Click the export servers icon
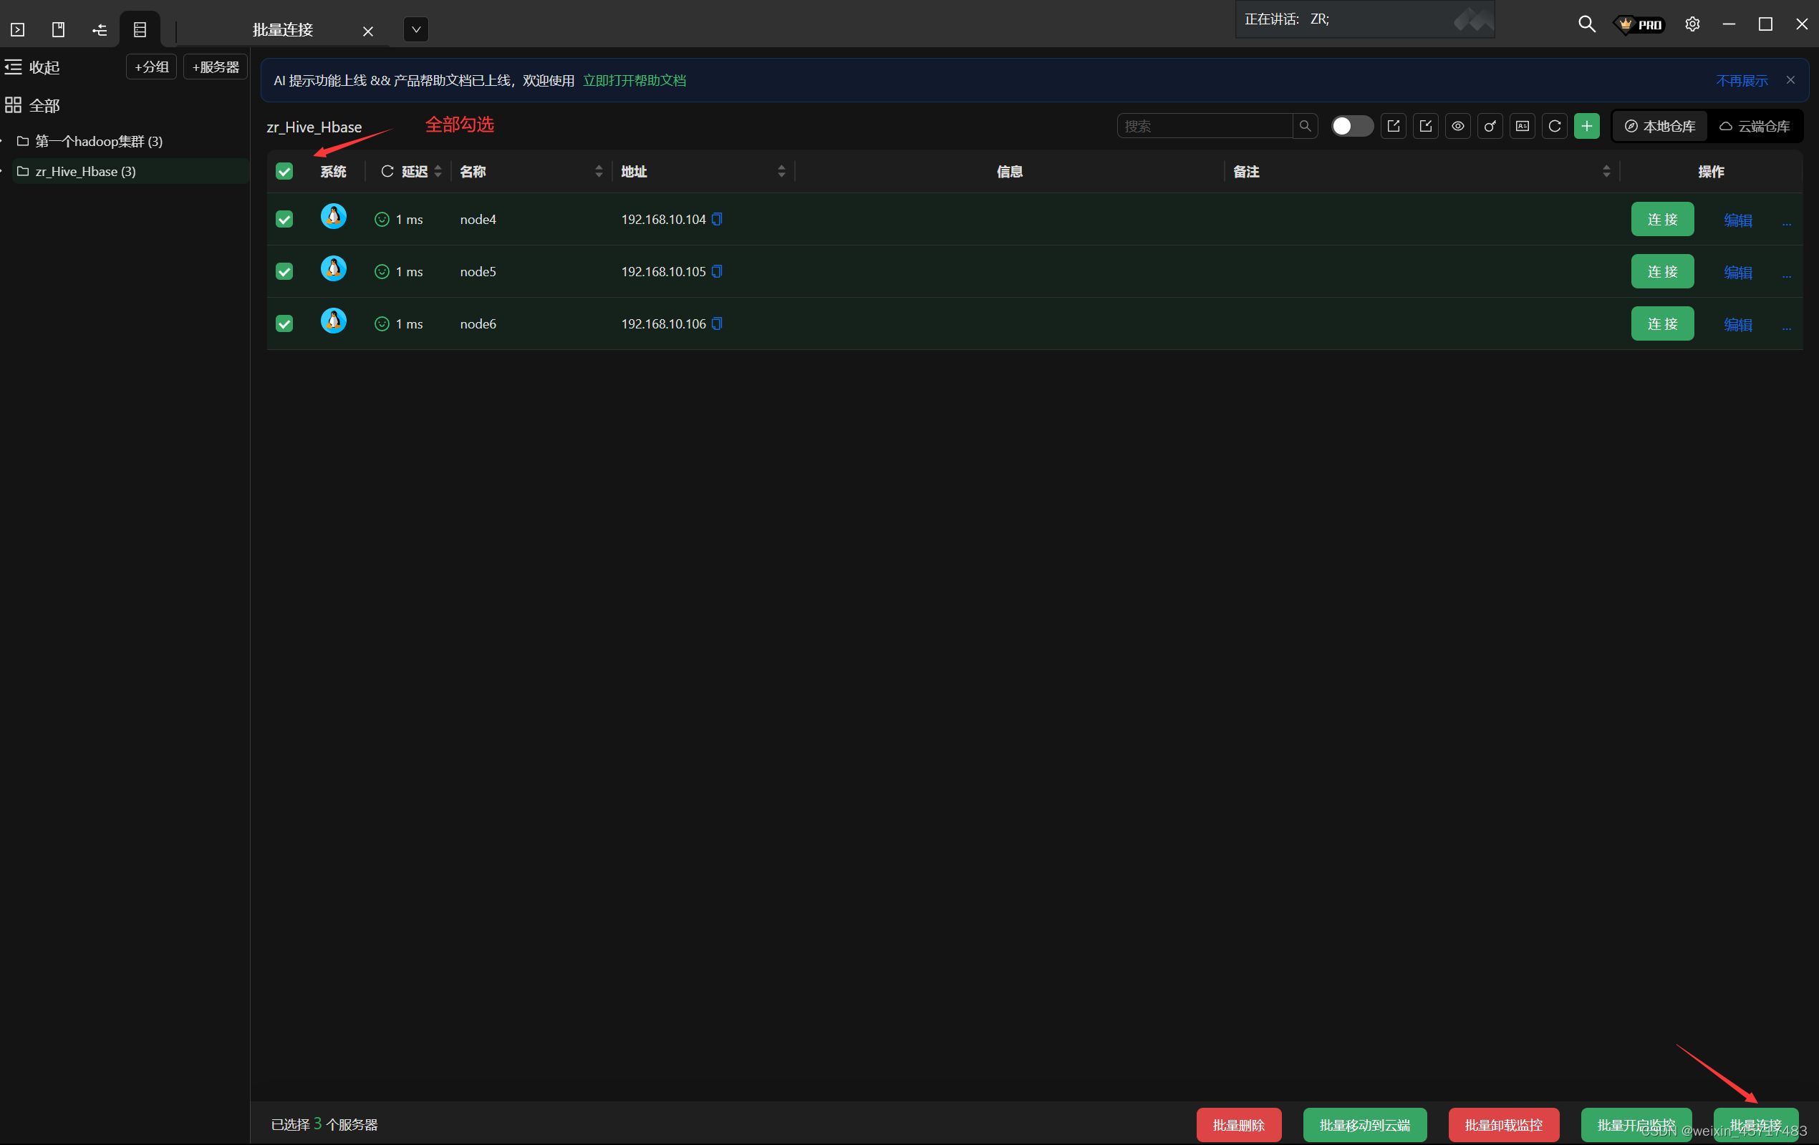 (x=1393, y=126)
